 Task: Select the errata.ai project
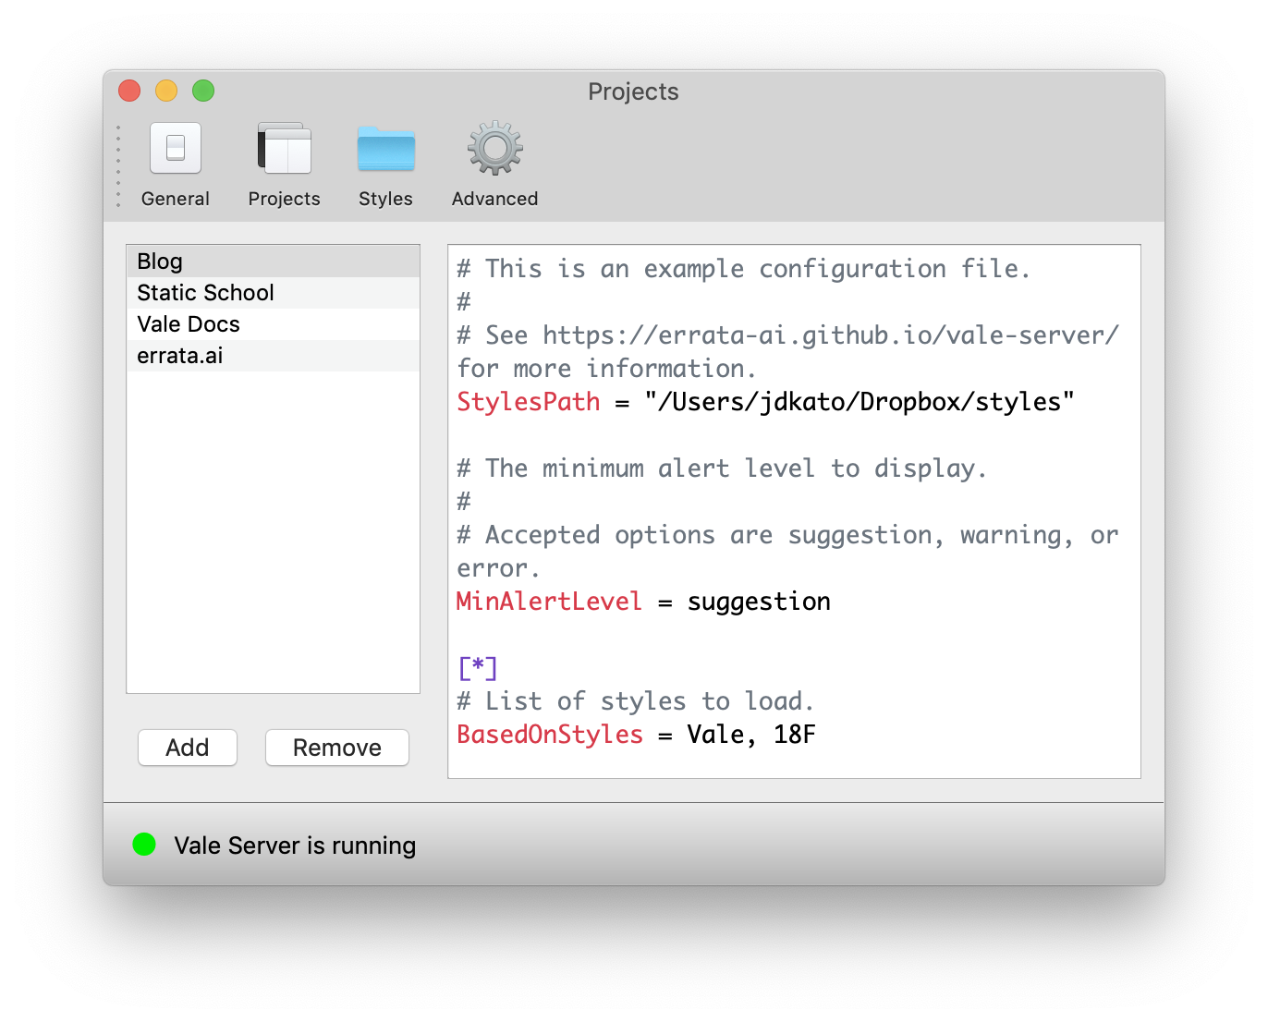274,356
